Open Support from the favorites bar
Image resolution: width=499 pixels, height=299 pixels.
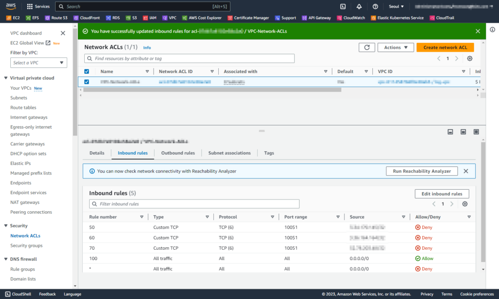pyautogui.click(x=286, y=18)
